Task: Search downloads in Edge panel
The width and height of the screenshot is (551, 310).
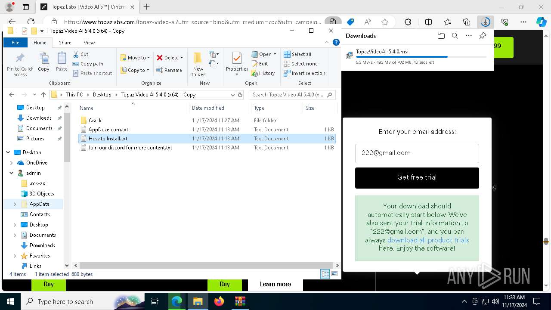Action: coord(455,36)
